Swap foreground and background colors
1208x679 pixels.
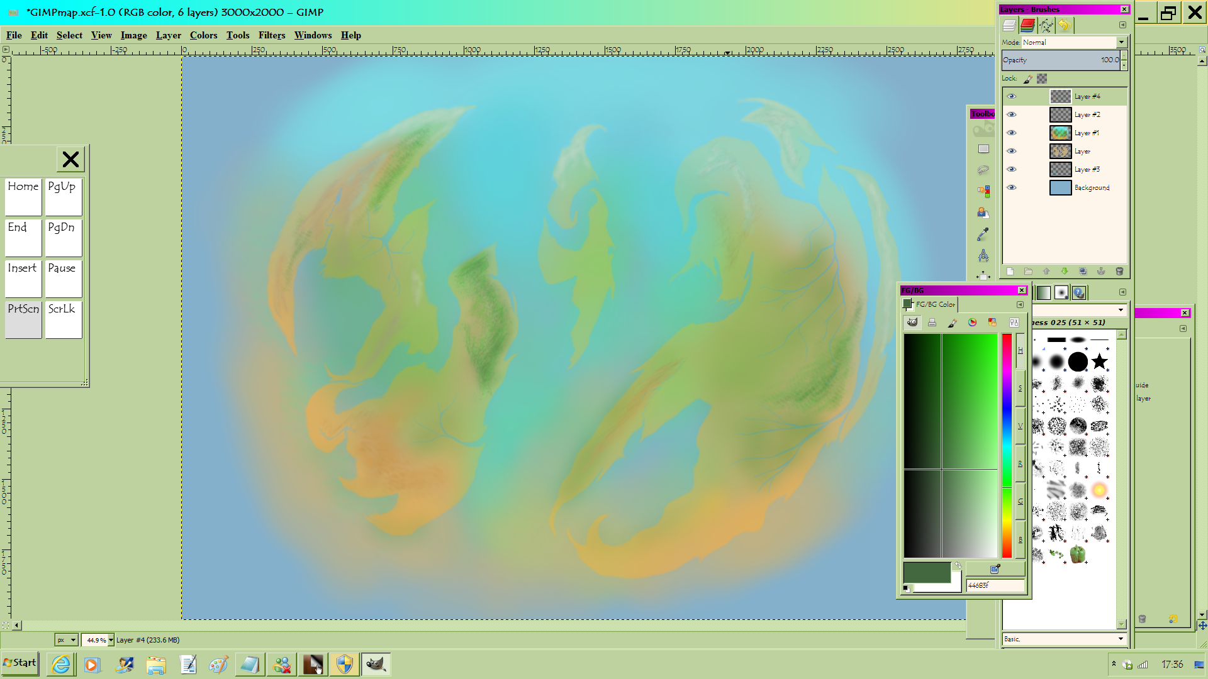(x=958, y=565)
